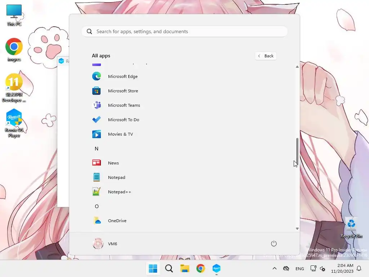Click Microsoft Teams text label
Image resolution: width=369 pixels, height=277 pixels.
tap(124, 105)
